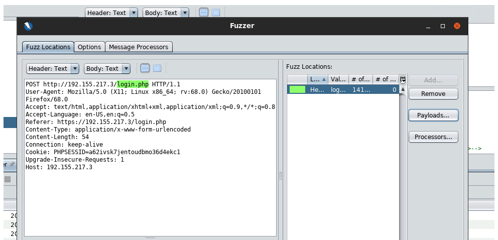This screenshot has height=240, width=498.
Task: Toggle split header/body view in Fuzzer dialog
Action: pyautogui.click(x=145, y=68)
